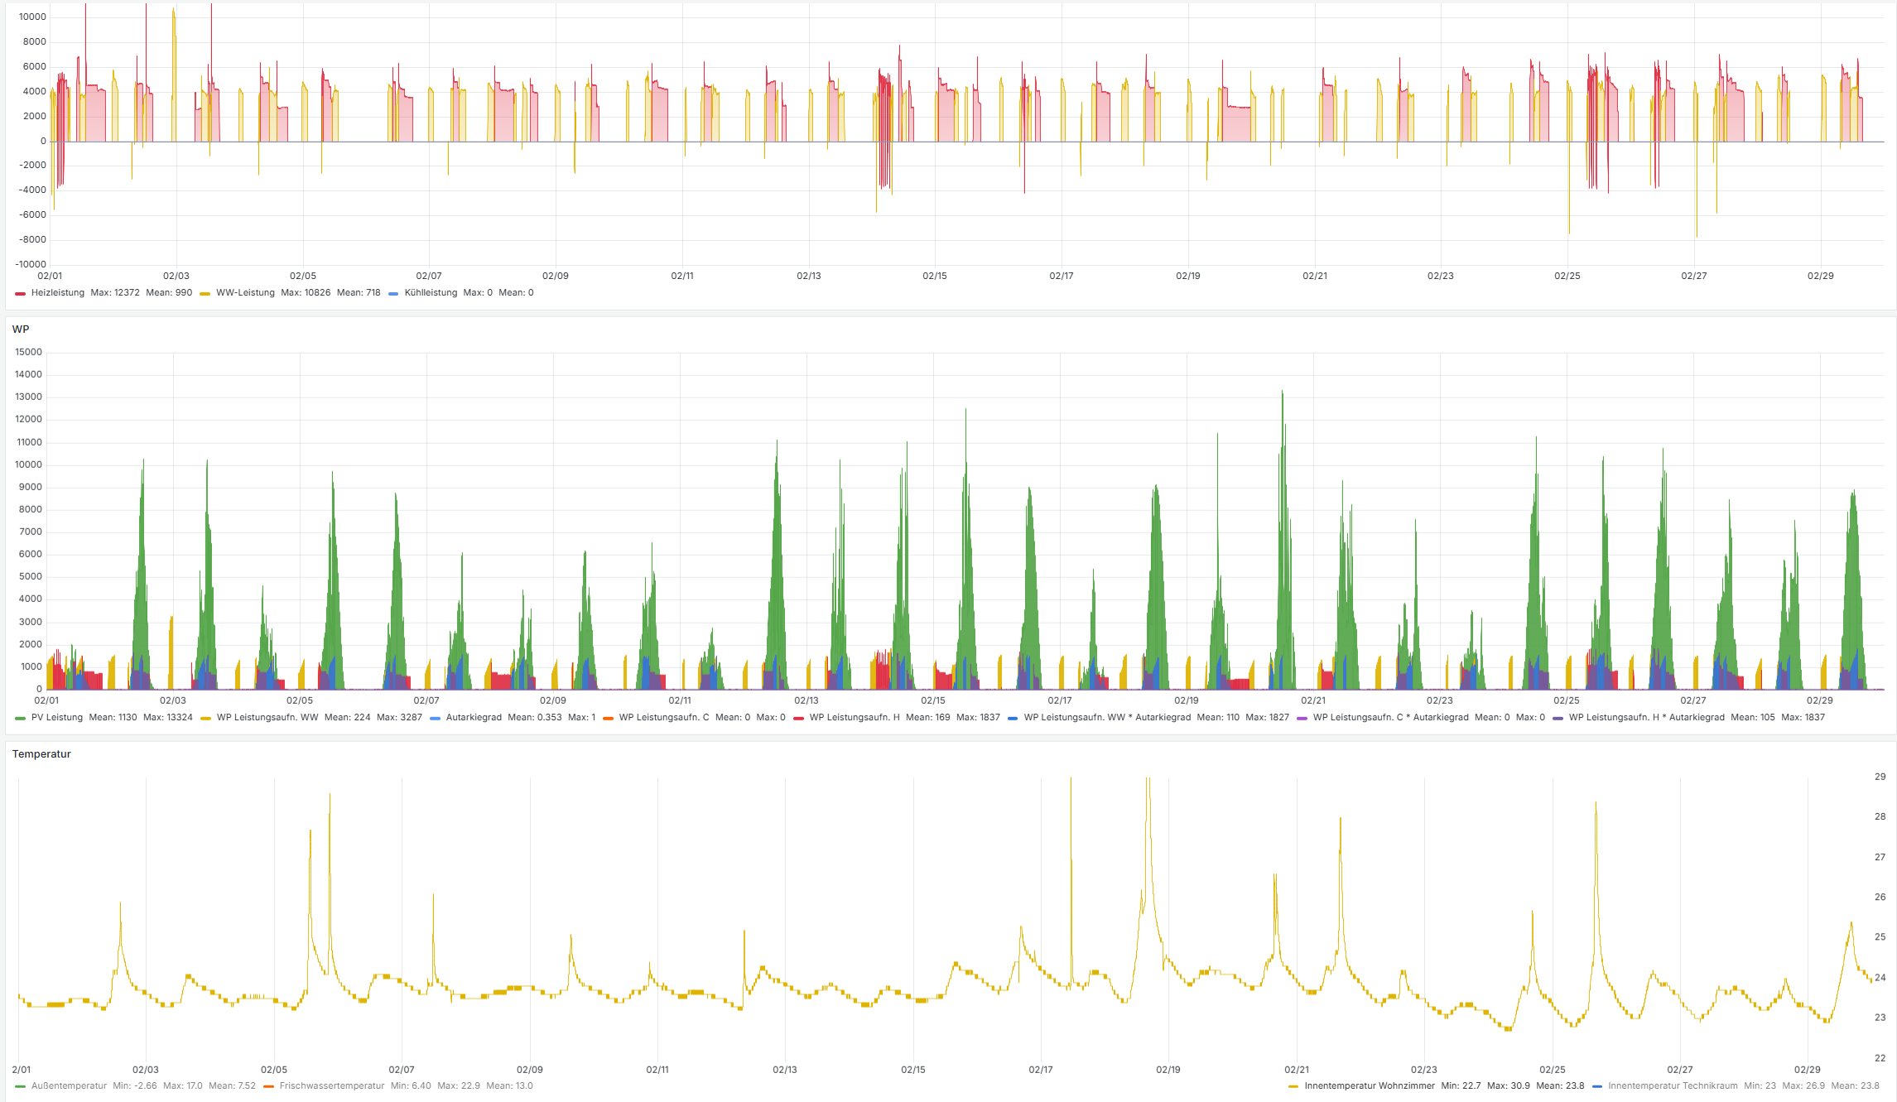Toggle the Autarkiegrad series legend item
Screen dimensions: 1897x1102
coord(474,718)
